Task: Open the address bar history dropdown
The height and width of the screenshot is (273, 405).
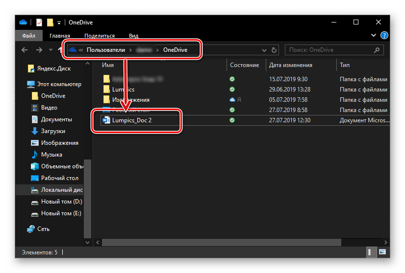Action: (264, 50)
